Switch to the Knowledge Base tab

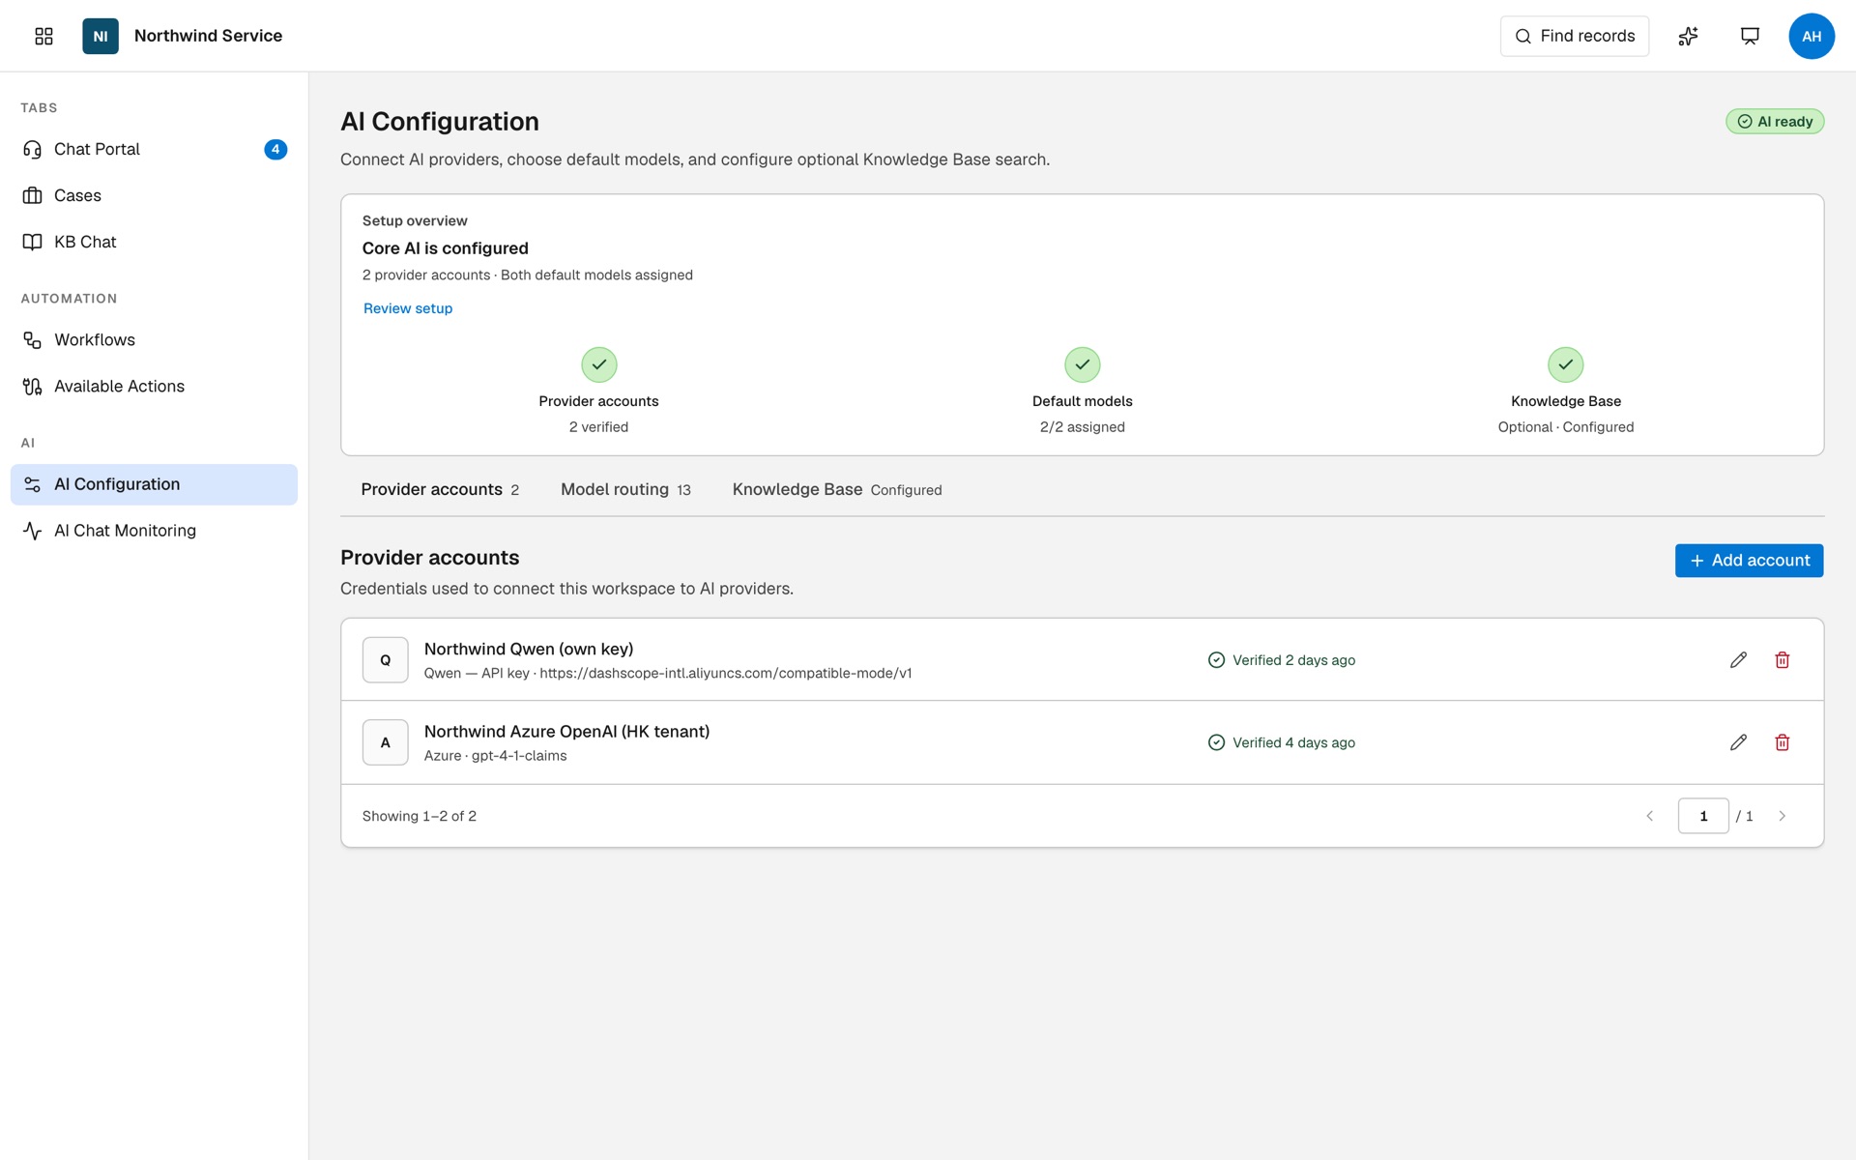[x=837, y=489]
